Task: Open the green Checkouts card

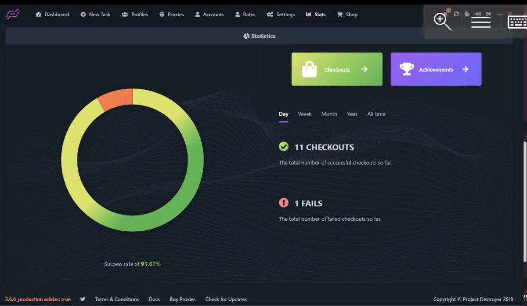Action: coord(337,69)
